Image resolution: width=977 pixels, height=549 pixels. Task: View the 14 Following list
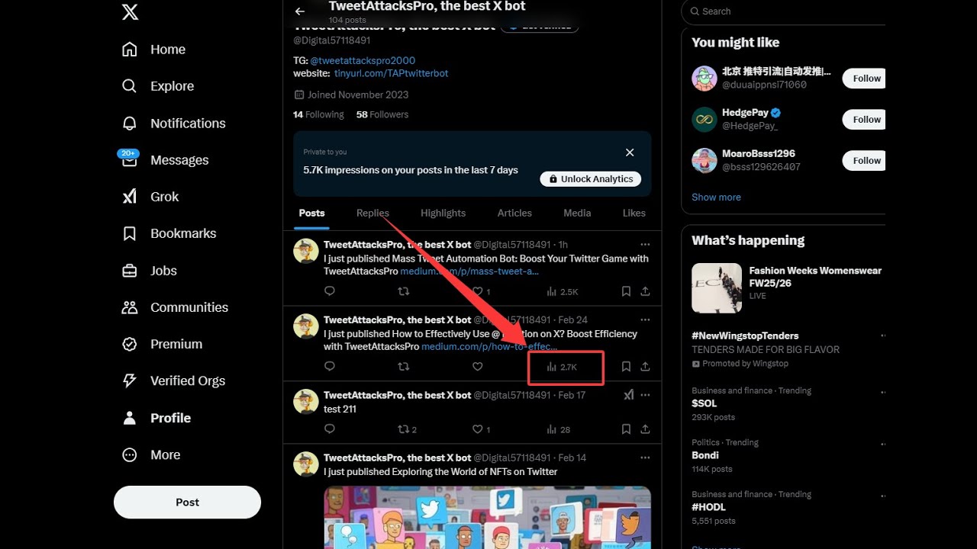pyautogui.click(x=318, y=114)
